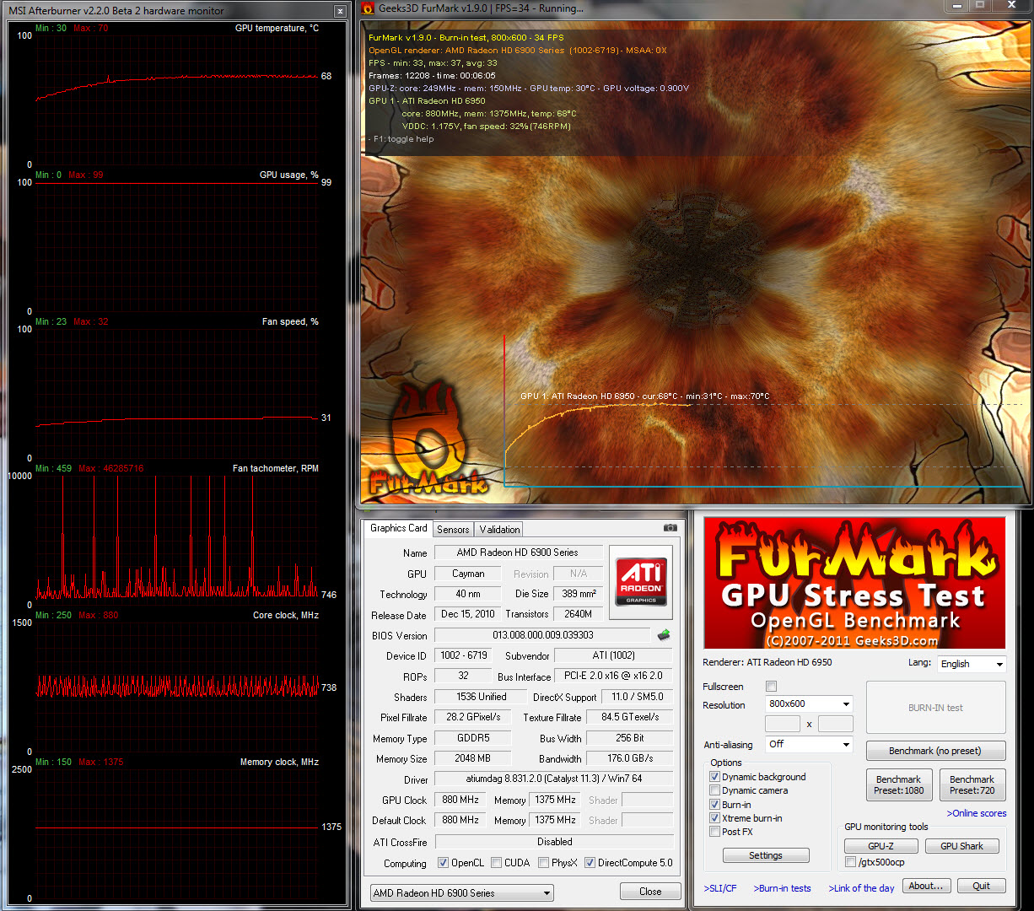Open the Resolution 800x600 dropdown

tap(809, 703)
